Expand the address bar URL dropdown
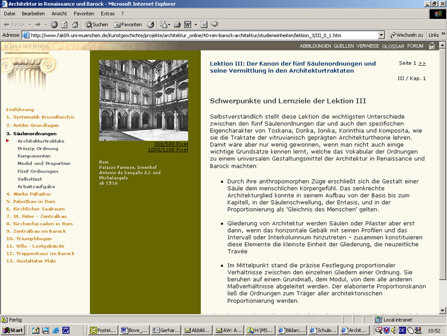 [381, 35]
